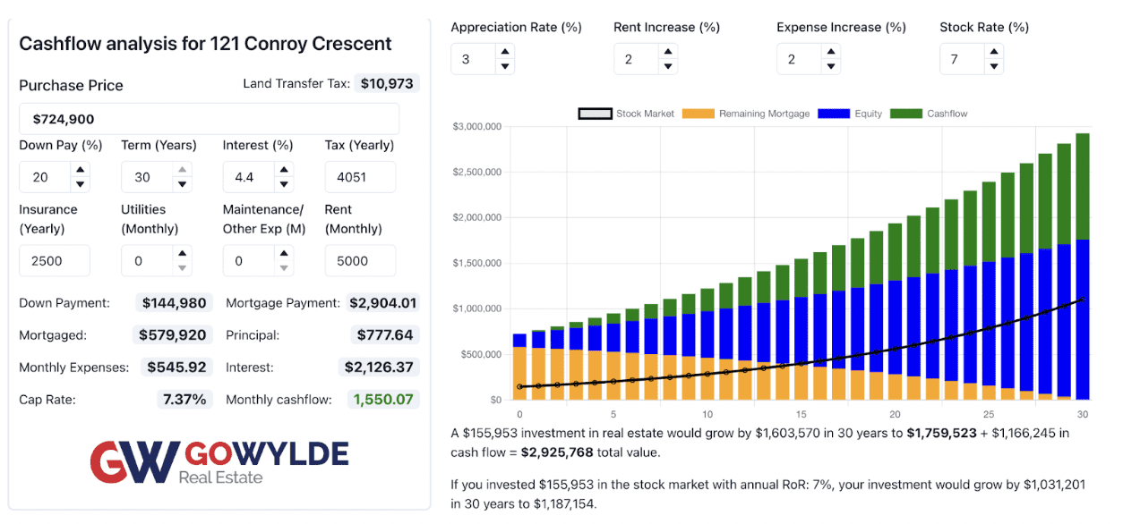Toggle Stock Market series in chart legend

tap(626, 114)
